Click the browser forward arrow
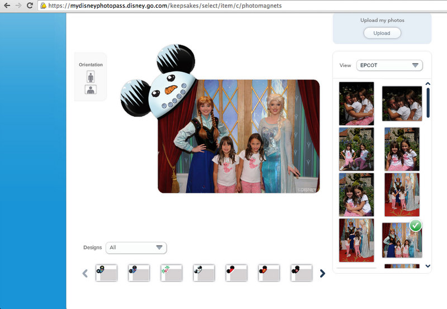Screen dimensions: 447x309 (x=18, y=6)
